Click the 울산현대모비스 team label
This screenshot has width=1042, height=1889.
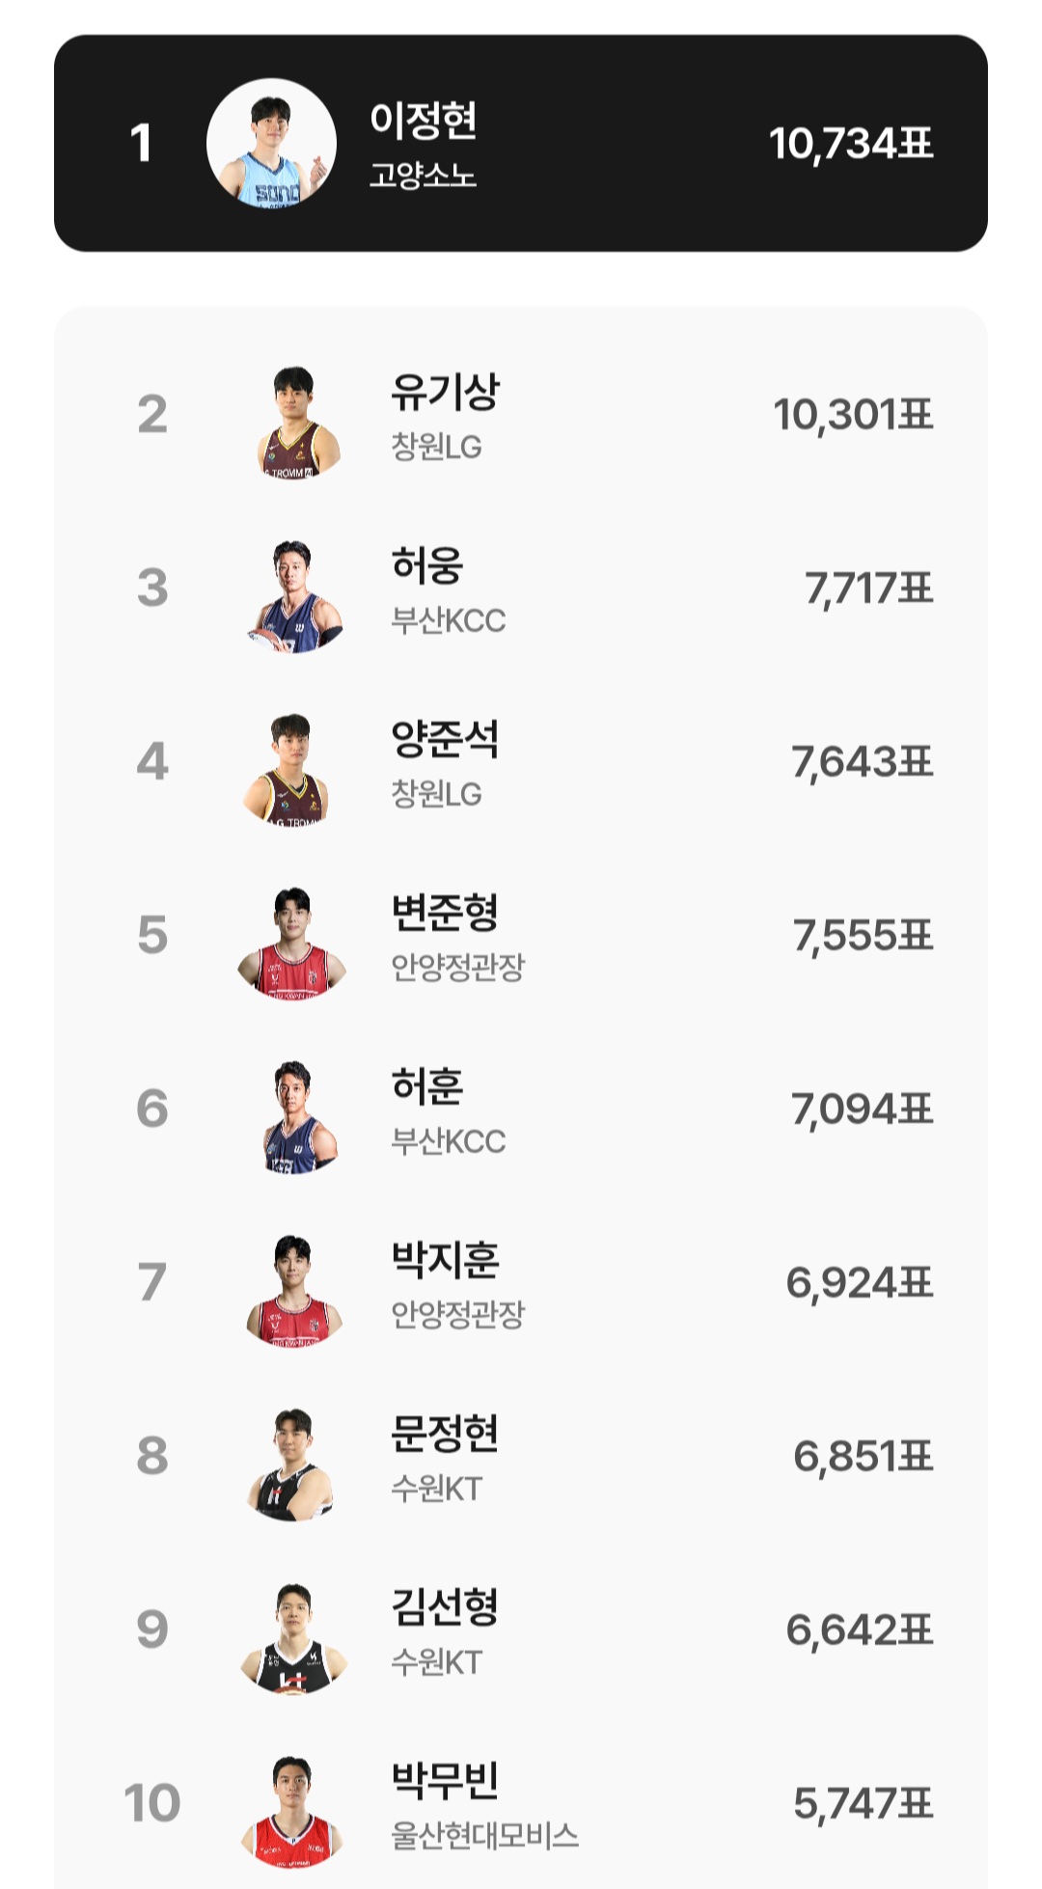click(484, 1835)
